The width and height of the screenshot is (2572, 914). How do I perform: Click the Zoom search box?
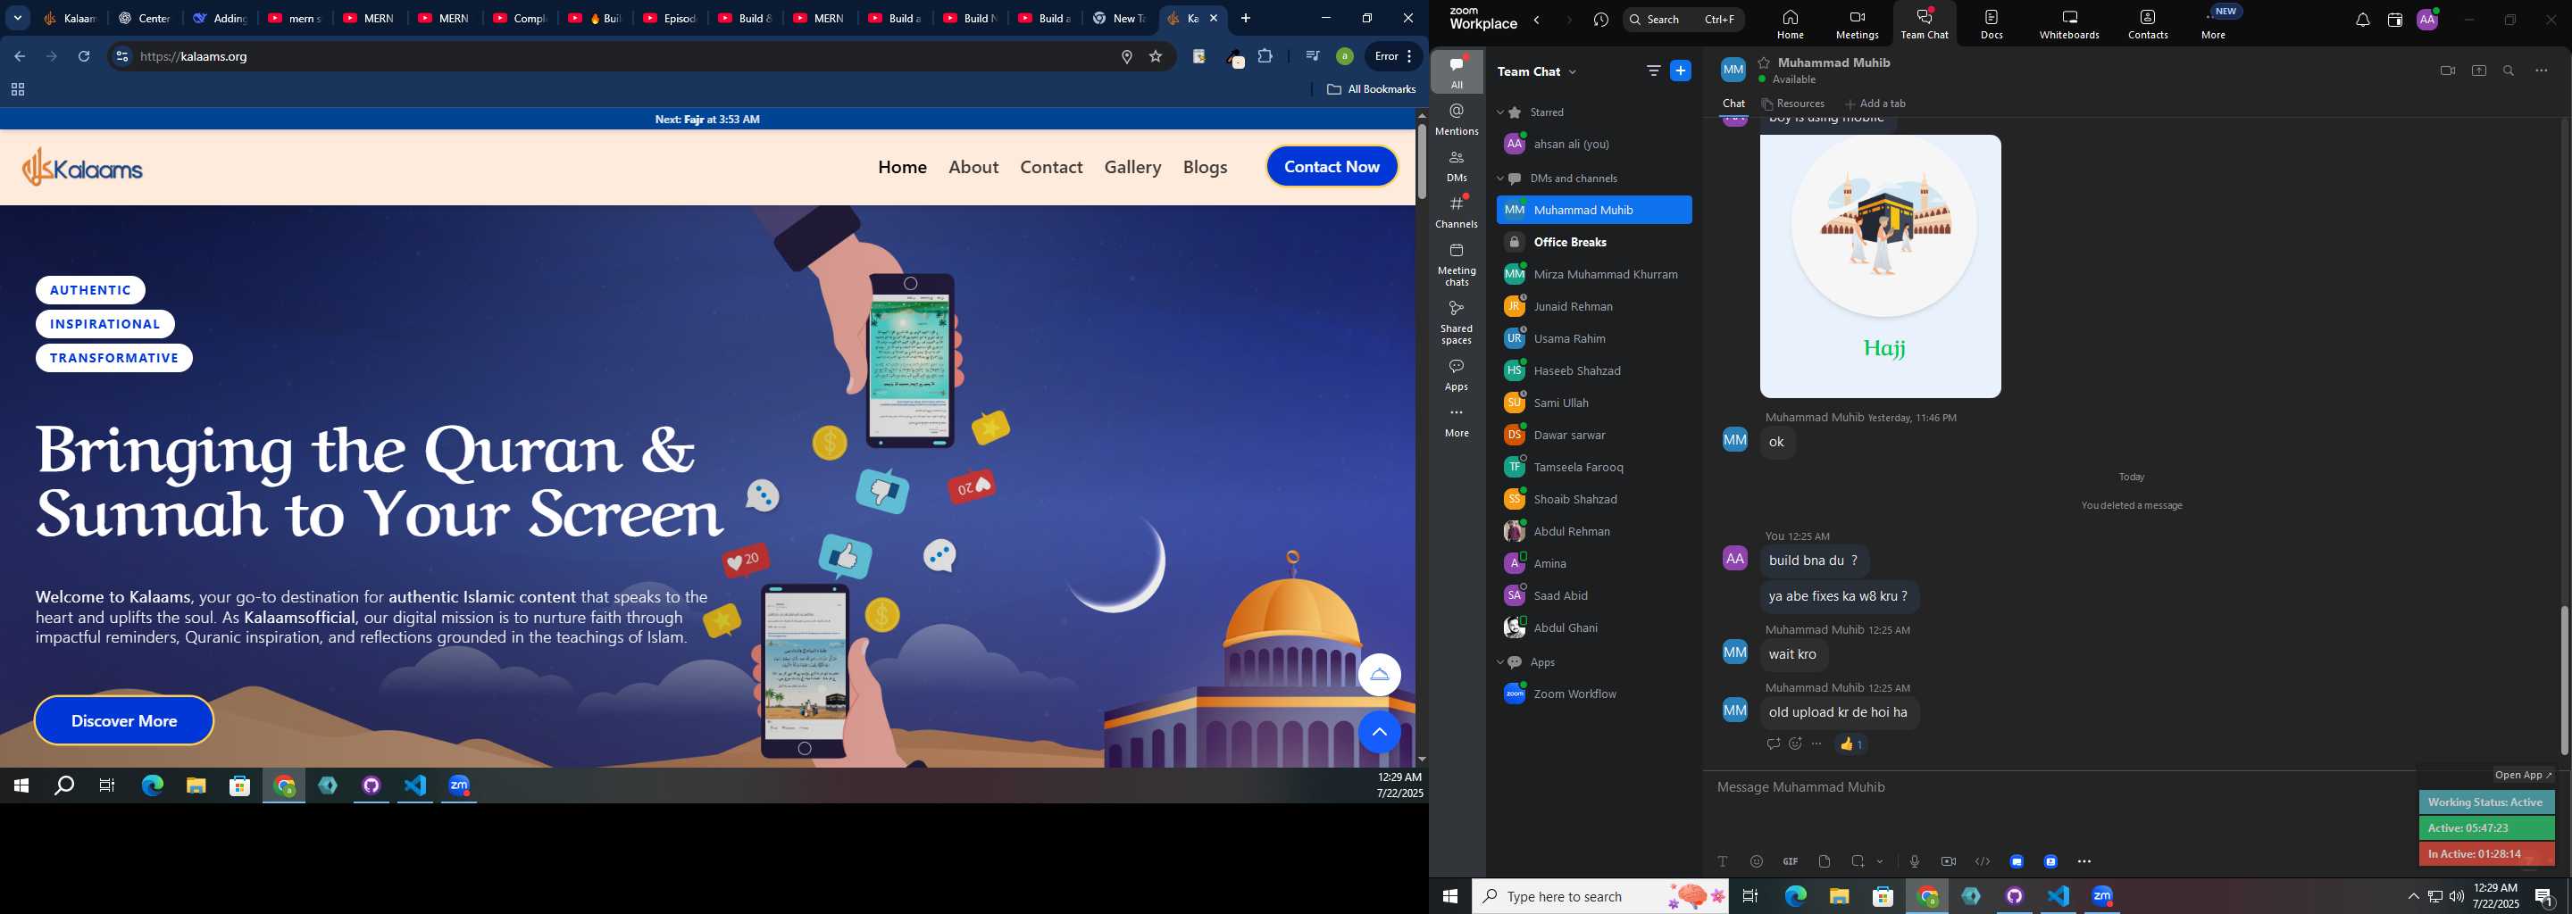[1683, 19]
